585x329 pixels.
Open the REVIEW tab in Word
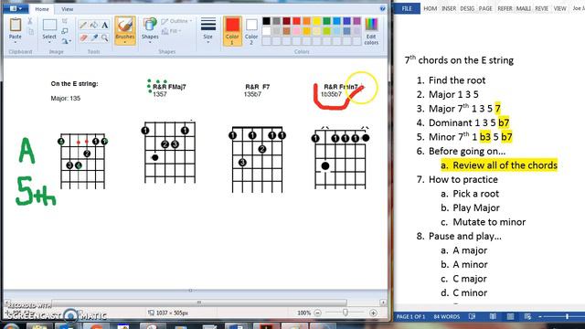(x=542, y=8)
